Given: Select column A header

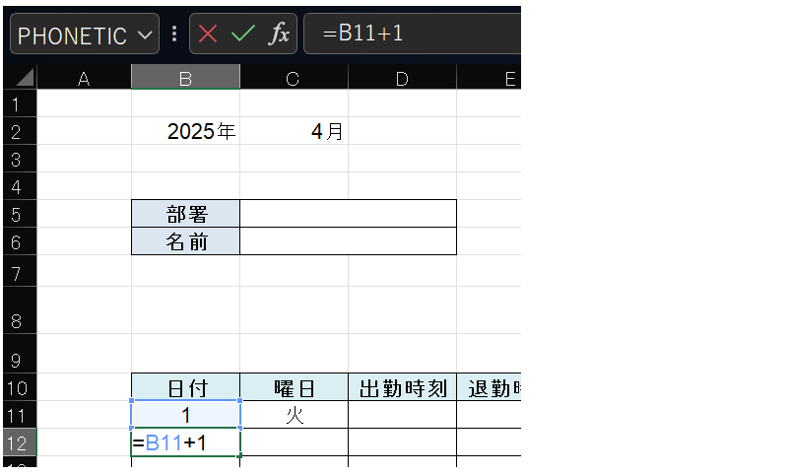Looking at the screenshot, I should tap(84, 79).
